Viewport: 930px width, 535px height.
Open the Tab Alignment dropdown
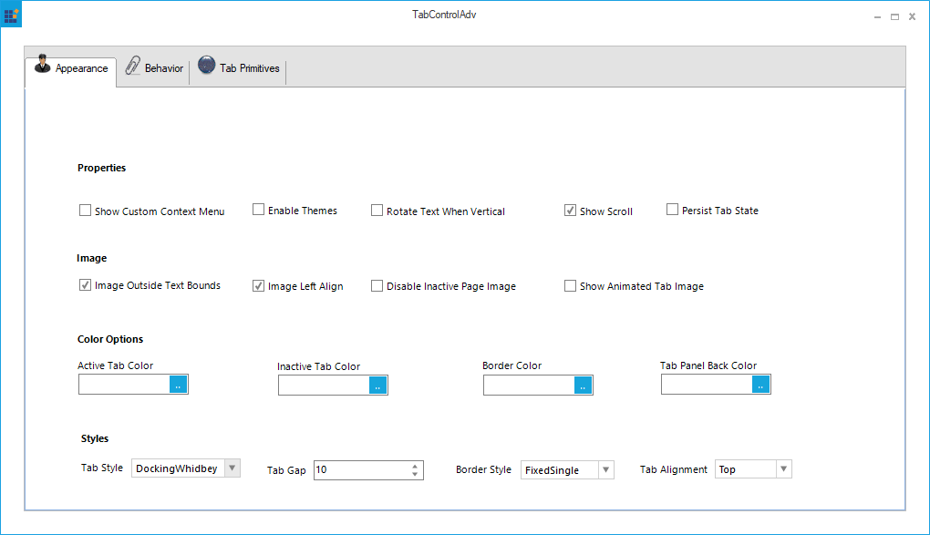pos(782,468)
